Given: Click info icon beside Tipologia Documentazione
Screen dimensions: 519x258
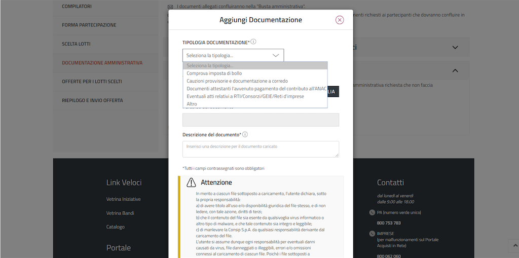Looking at the screenshot, I should pos(253,42).
